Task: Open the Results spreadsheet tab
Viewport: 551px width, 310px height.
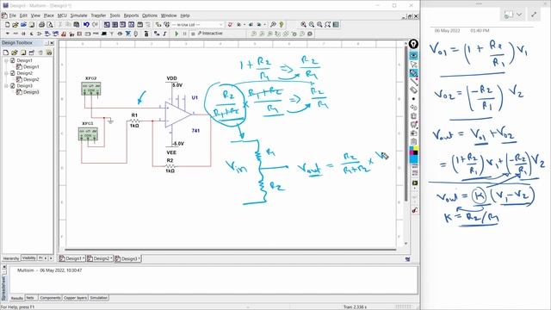Action: tap(16, 298)
